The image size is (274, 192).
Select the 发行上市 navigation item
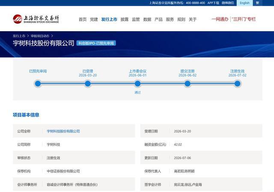(x=109, y=19)
